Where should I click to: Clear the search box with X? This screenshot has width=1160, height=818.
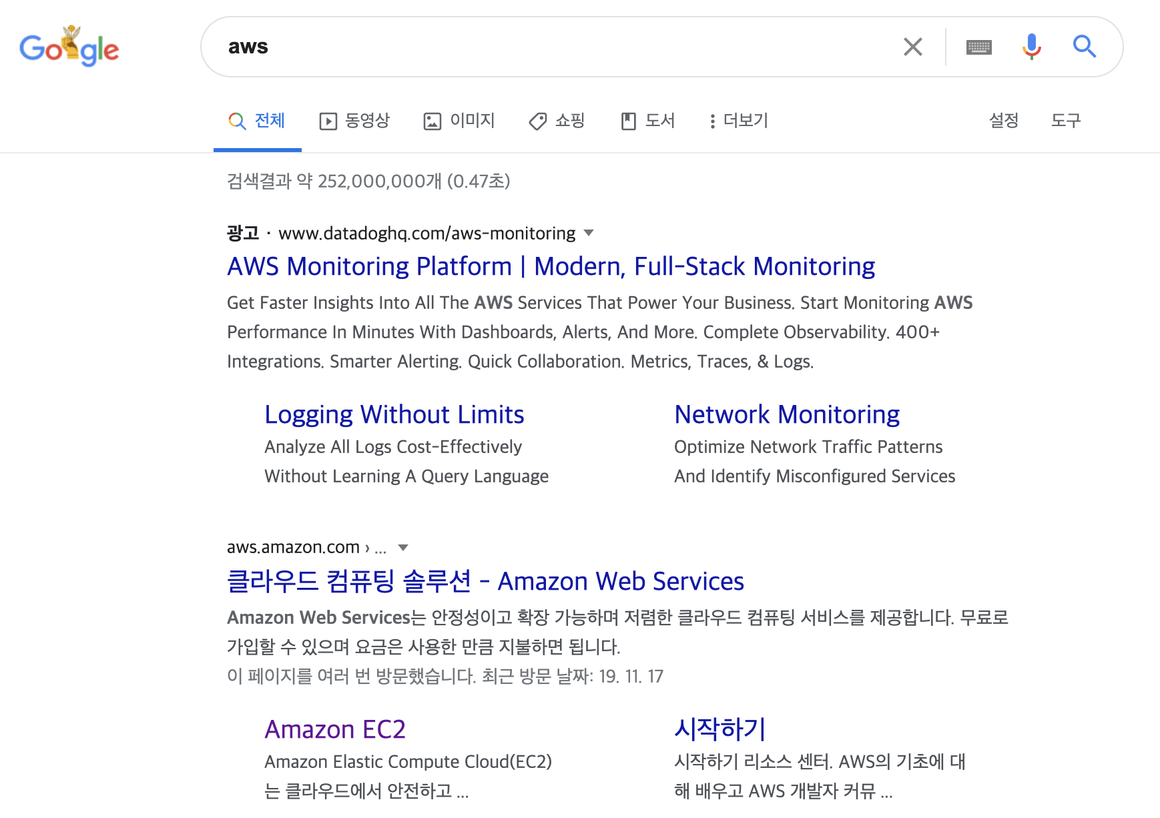click(x=912, y=47)
